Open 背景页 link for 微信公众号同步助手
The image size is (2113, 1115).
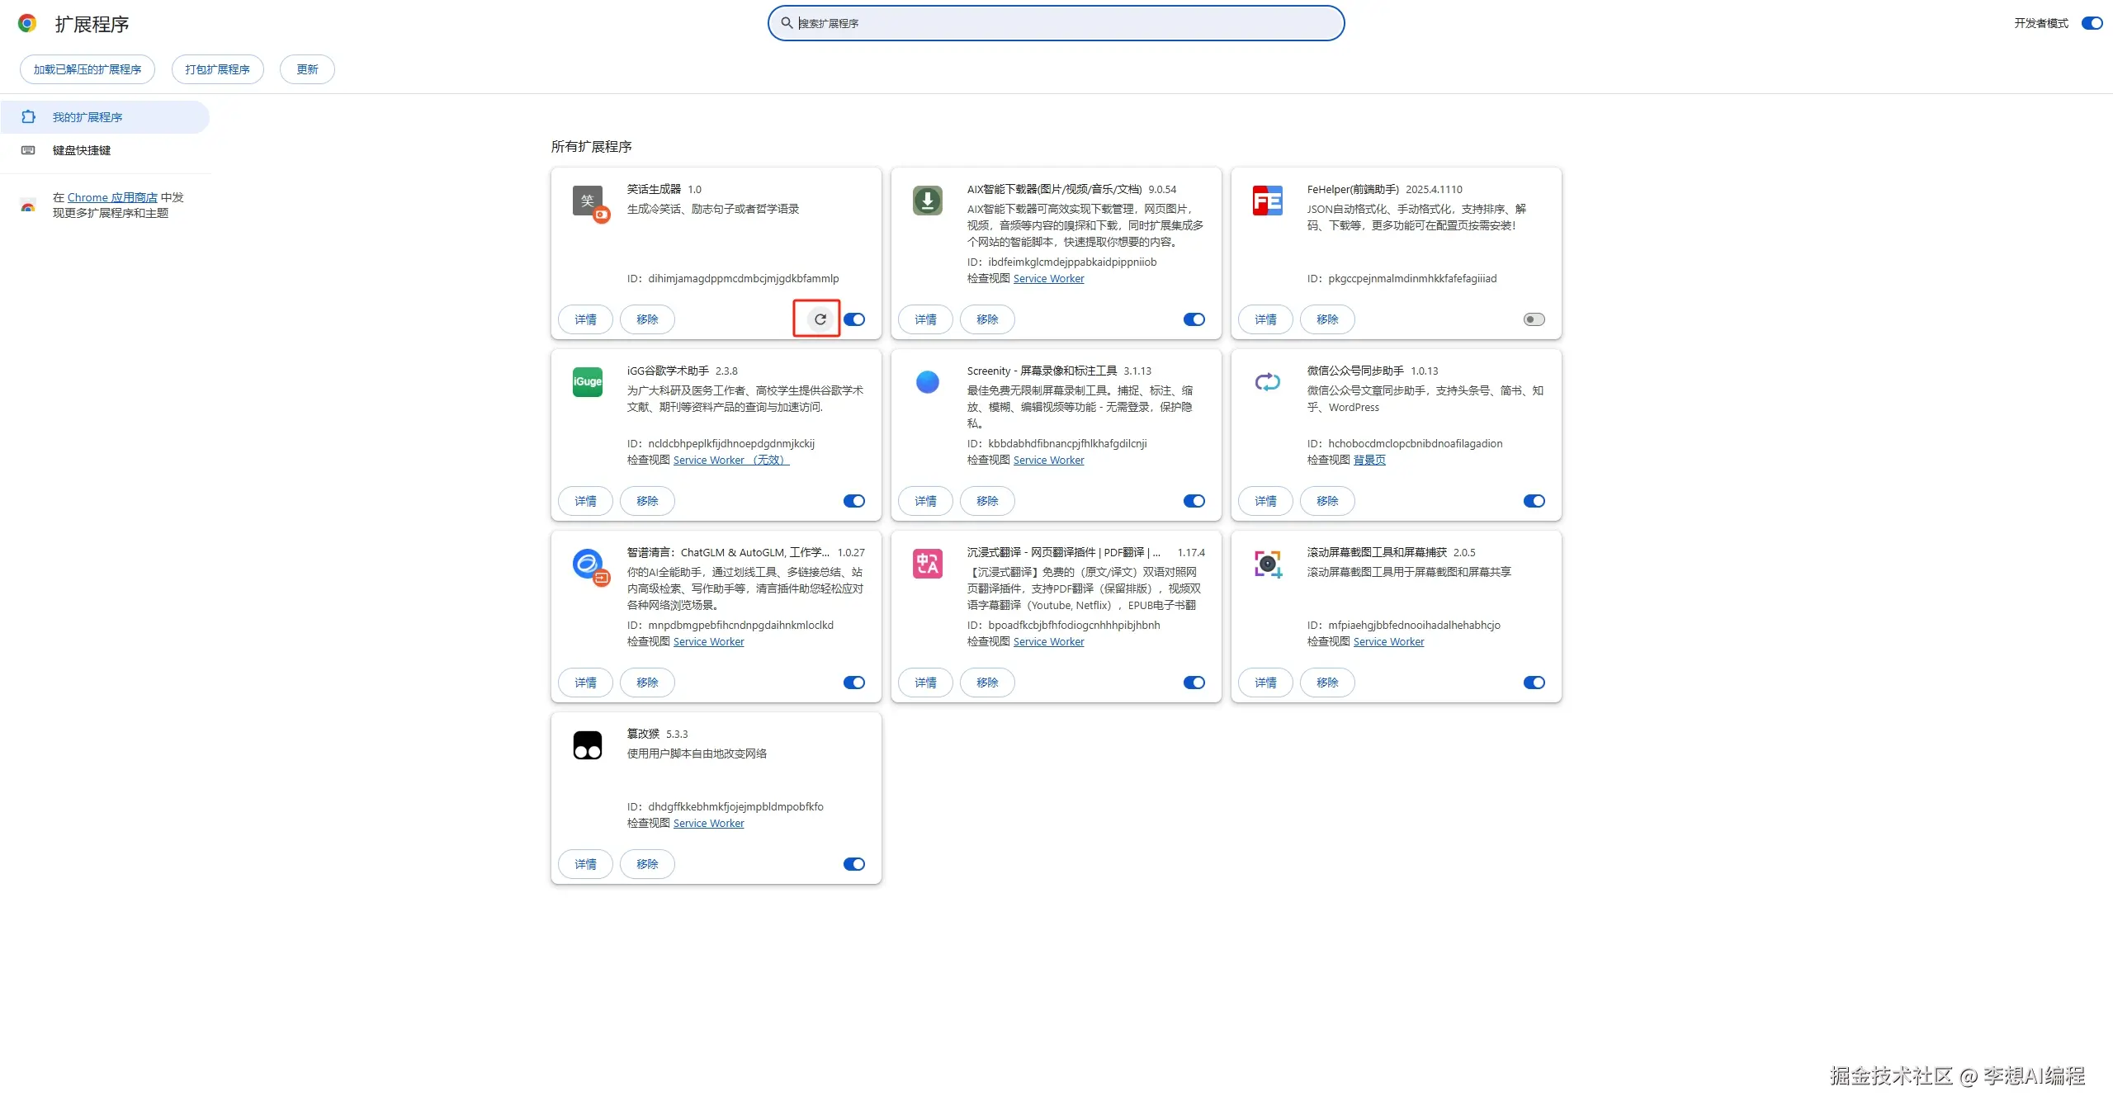point(1368,460)
